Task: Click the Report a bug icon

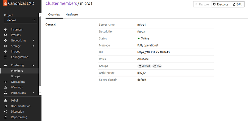Action: click(x=6, y=117)
